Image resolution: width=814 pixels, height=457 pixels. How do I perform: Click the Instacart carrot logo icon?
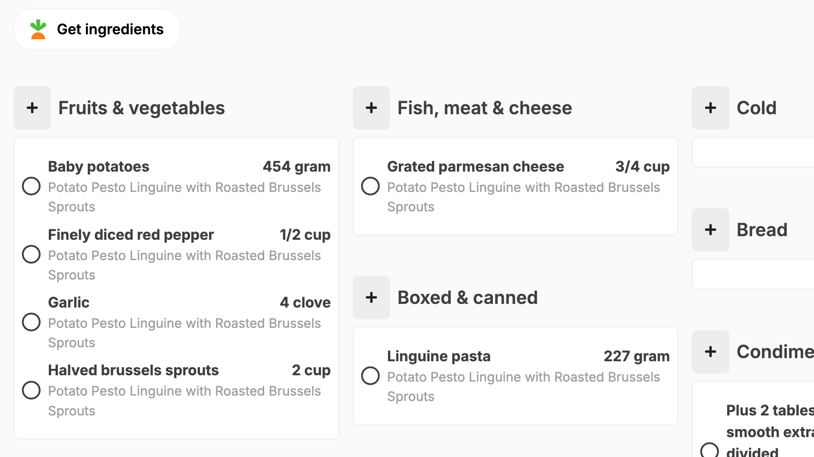click(x=38, y=29)
